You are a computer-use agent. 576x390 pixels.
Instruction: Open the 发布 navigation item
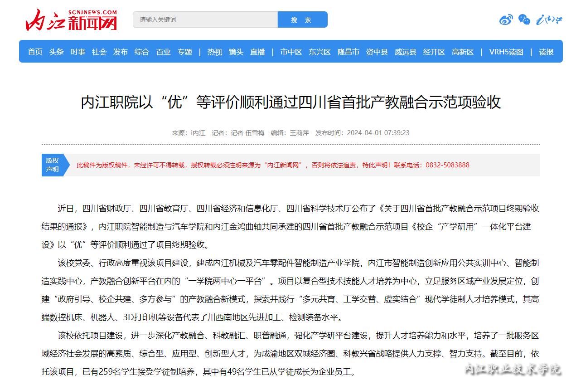click(121, 52)
